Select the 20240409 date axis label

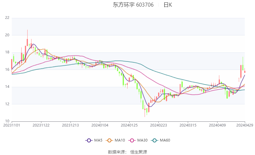[x=217, y=125]
